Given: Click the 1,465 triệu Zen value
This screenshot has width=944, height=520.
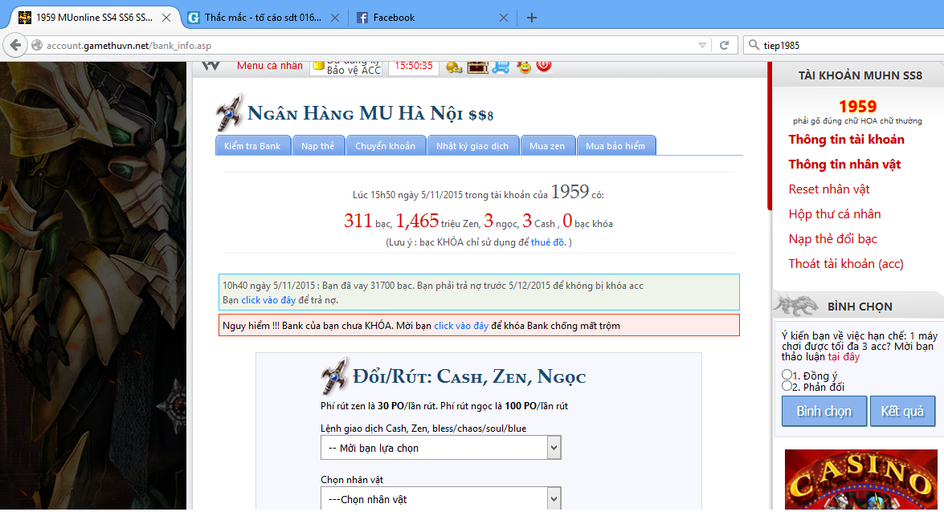Looking at the screenshot, I should (417, 221).
